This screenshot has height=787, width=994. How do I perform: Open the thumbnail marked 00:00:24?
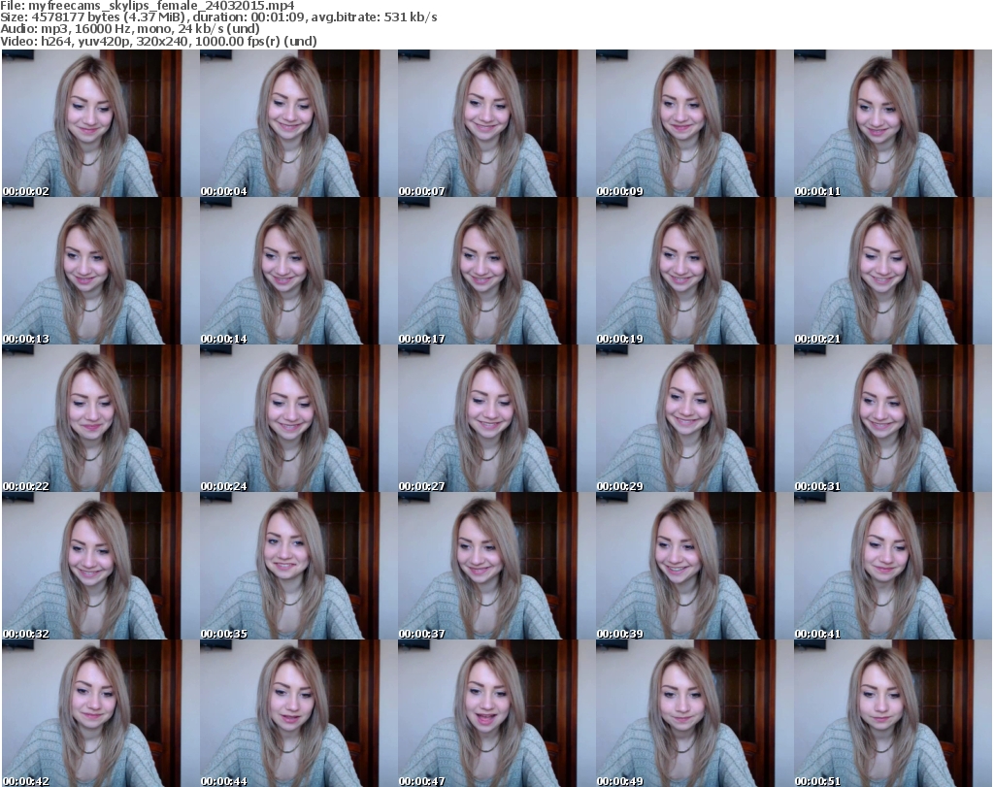(298, 419)
